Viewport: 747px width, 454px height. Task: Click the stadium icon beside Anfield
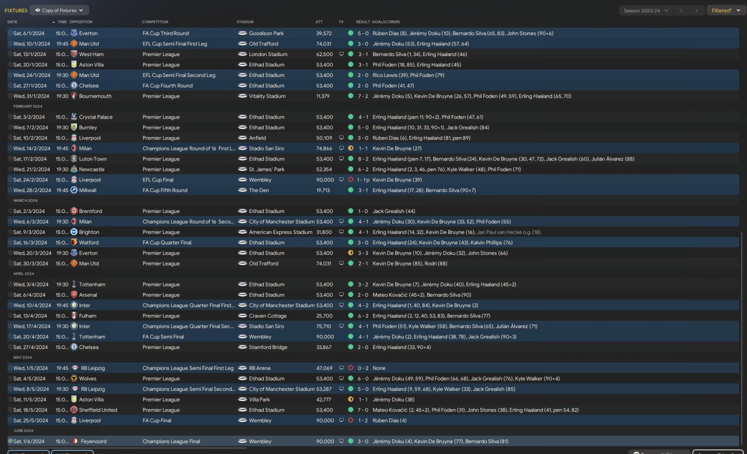point(242,138)
